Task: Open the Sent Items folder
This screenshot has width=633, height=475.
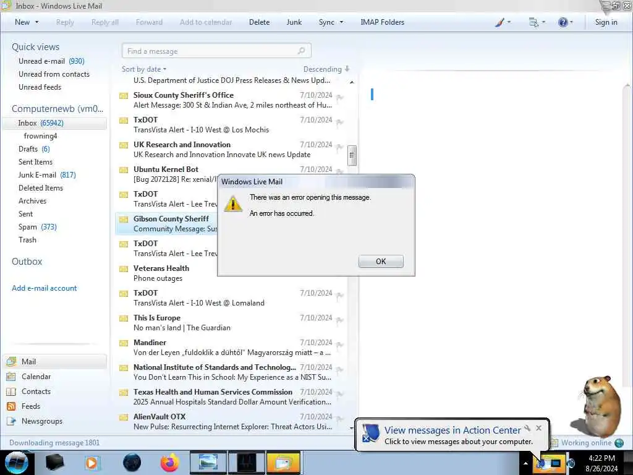Action: pyautogui.click(x=35, y=161)
